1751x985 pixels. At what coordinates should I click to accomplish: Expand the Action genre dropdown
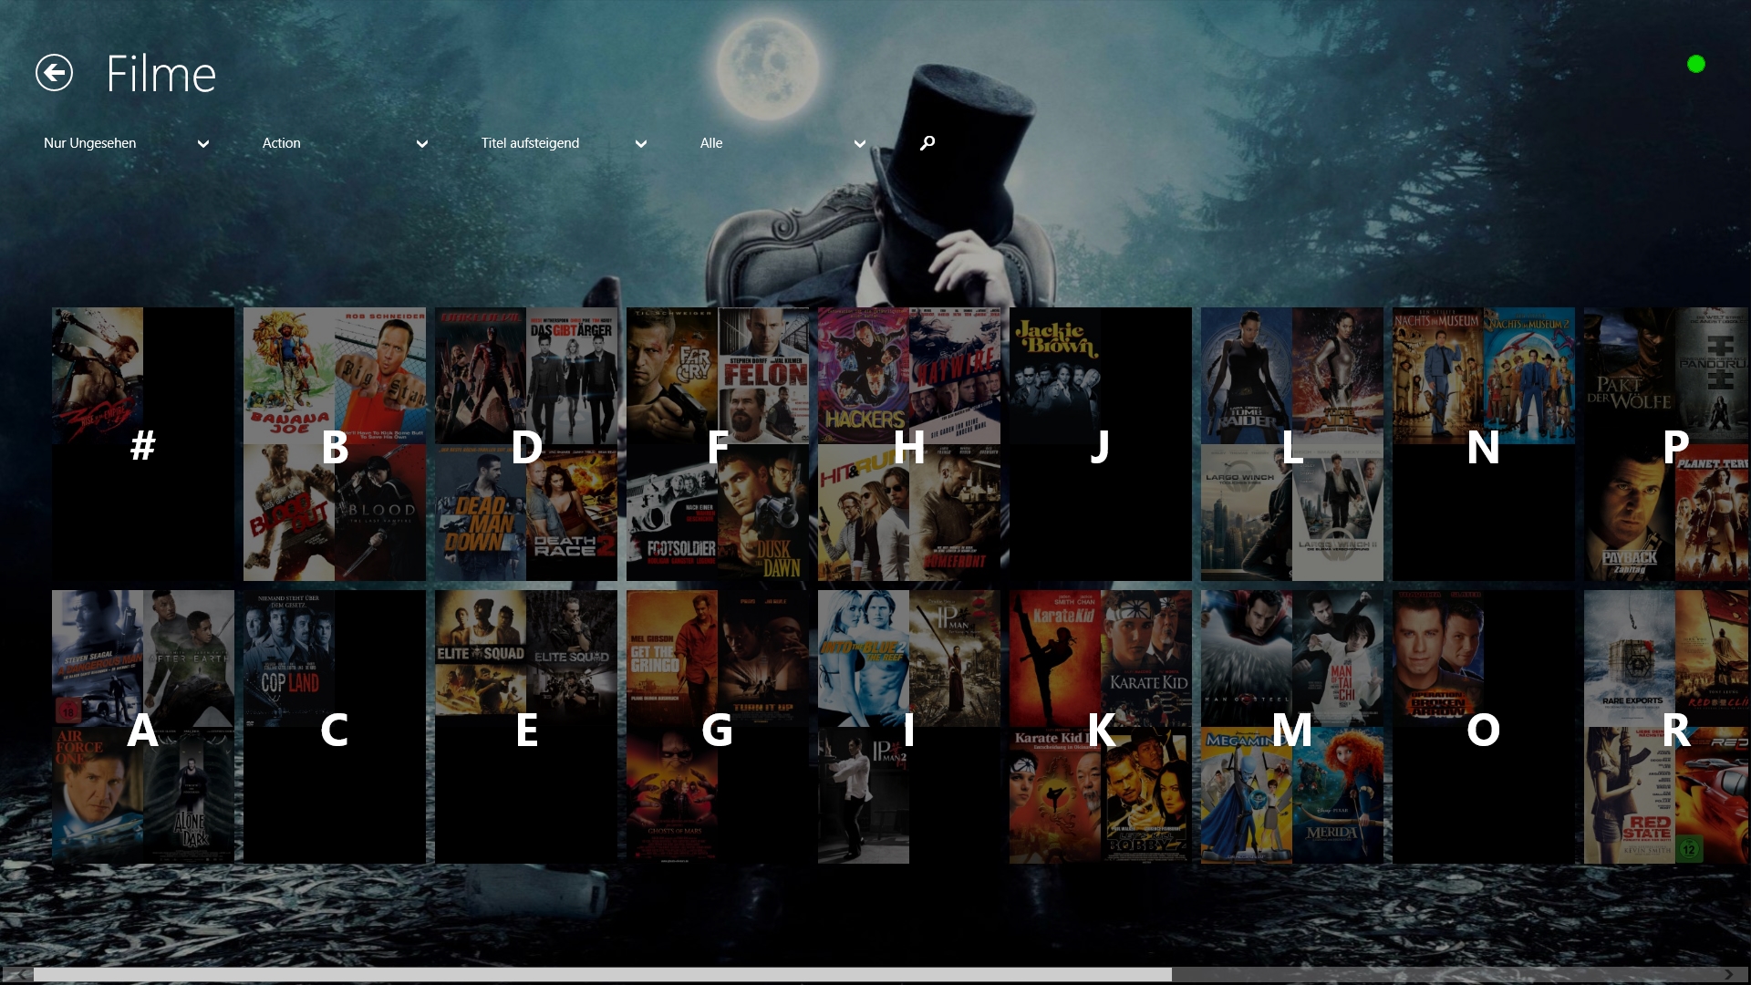(345, 143)
